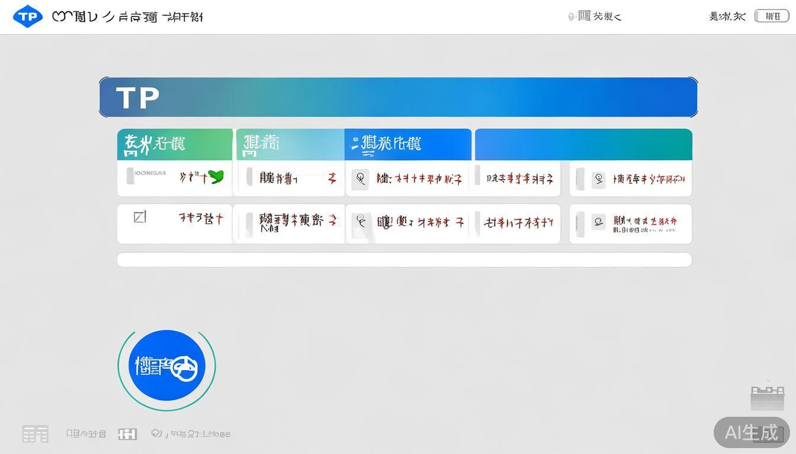Switch to the blue third column header tab
Screen dimensions: 796x454
[x=407, y=144]
